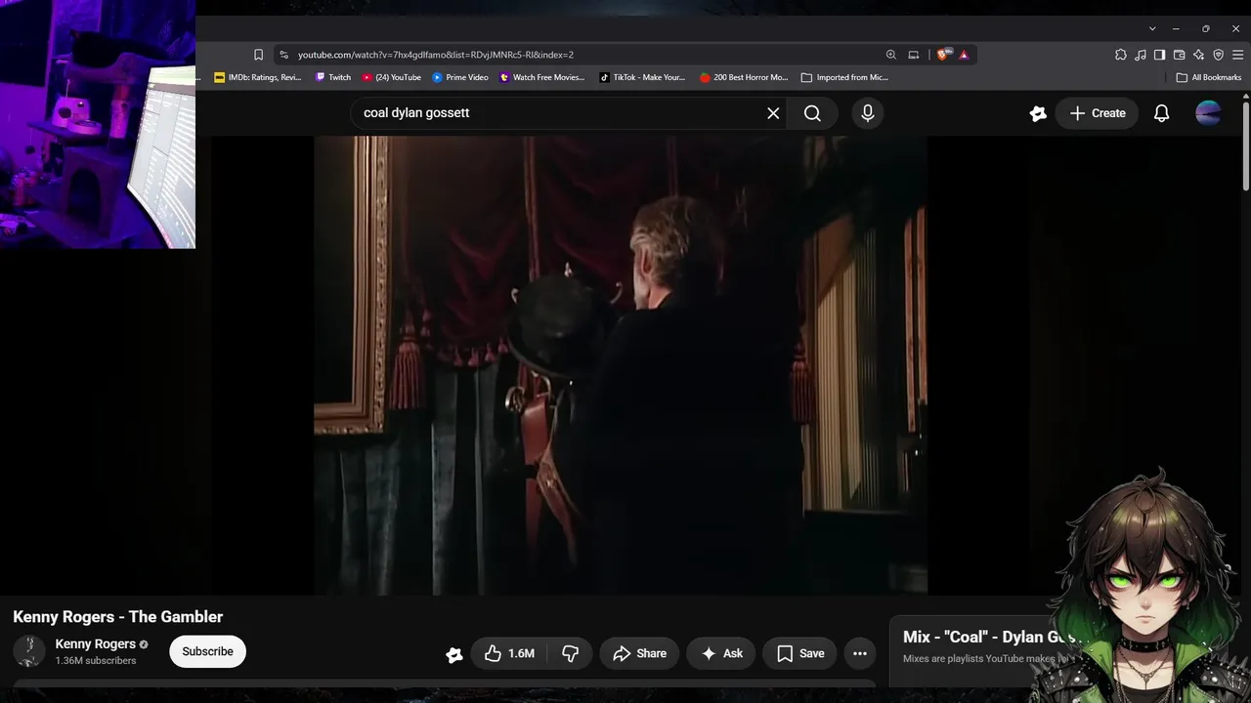Clear the YouTube search query with the X

click(x=773, y=113)
